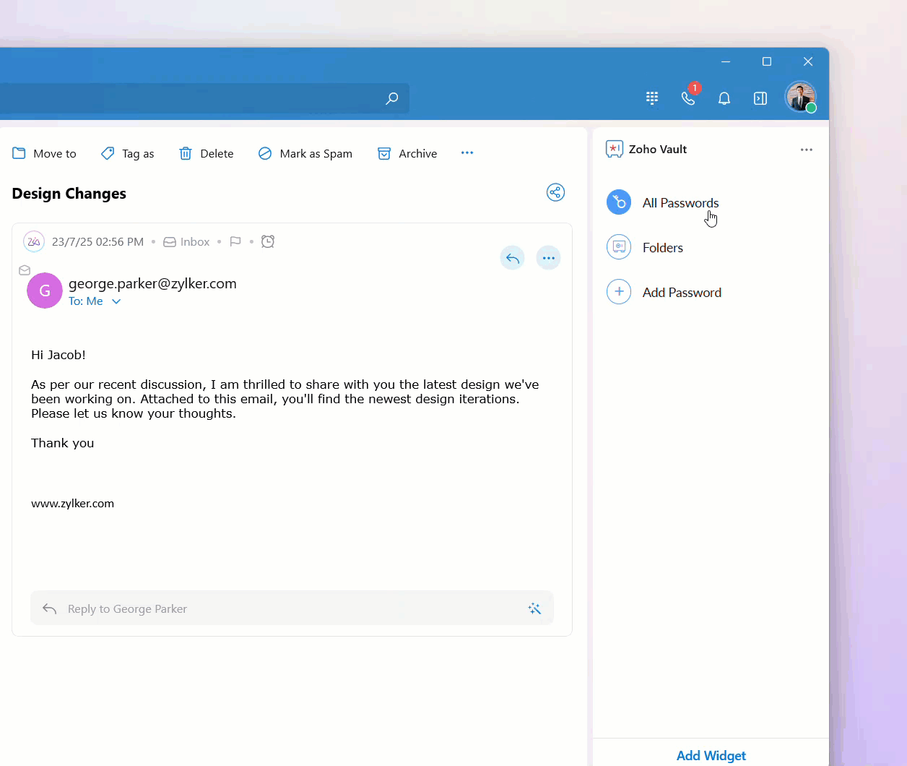Click the reply arrow in reply box

[x=49, y=608]
